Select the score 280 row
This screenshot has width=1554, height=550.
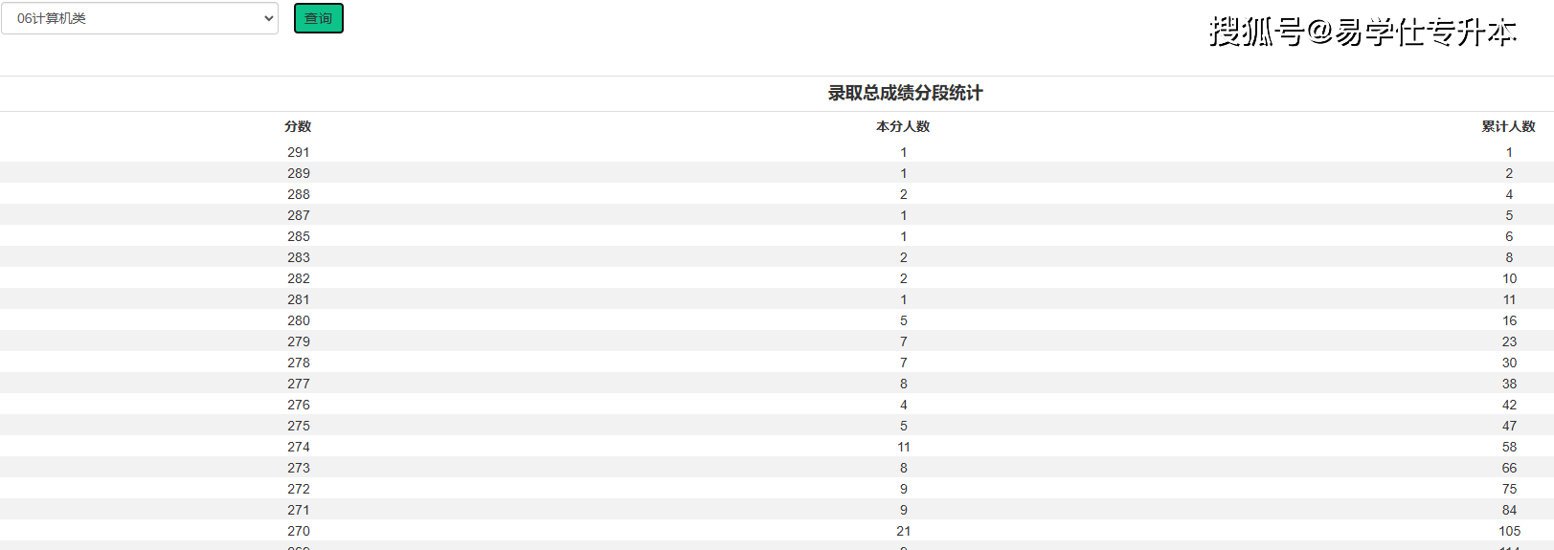coord(777,320)
